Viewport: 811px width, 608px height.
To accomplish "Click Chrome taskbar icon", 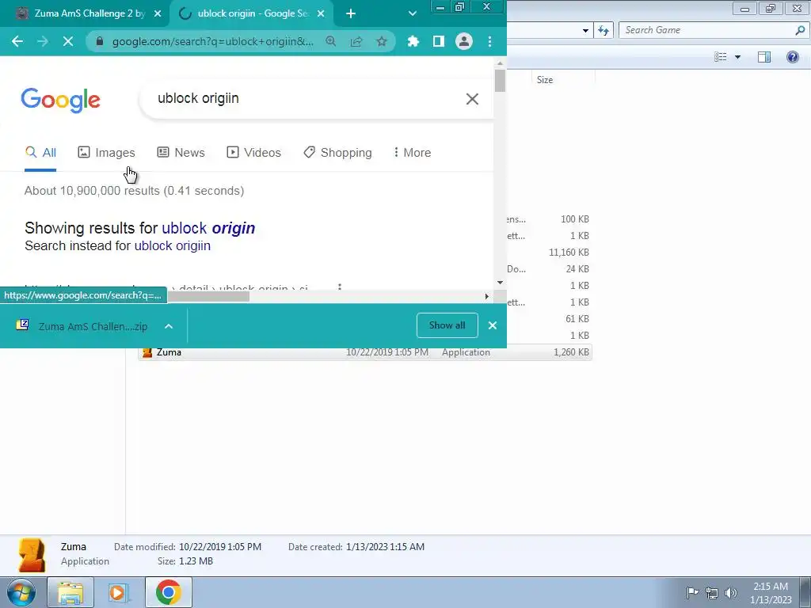I will coord(168,592).
